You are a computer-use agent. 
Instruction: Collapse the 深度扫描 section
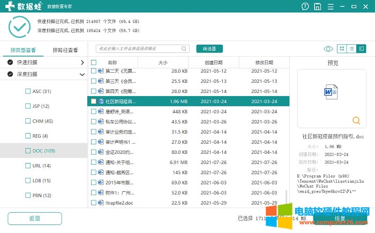pyautogui.click(x=82, y=74)
